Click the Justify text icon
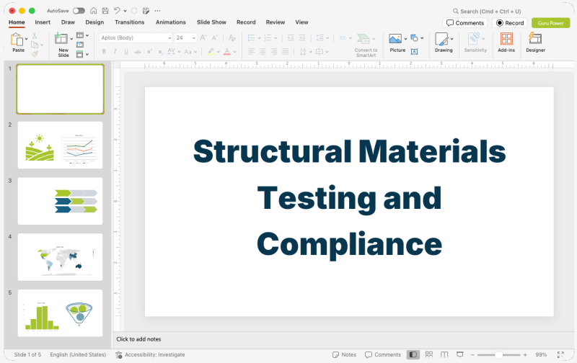Screen dimensions: 577x363 [x=285, y=51]
